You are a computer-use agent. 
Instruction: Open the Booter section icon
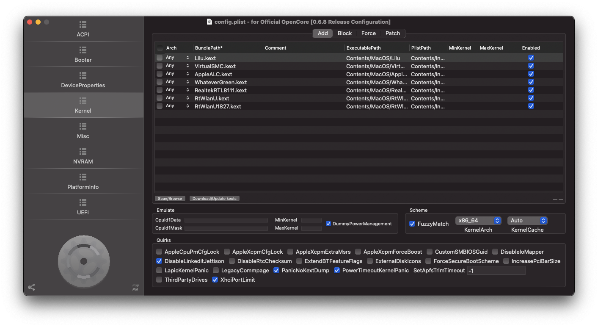pos(83,50)
